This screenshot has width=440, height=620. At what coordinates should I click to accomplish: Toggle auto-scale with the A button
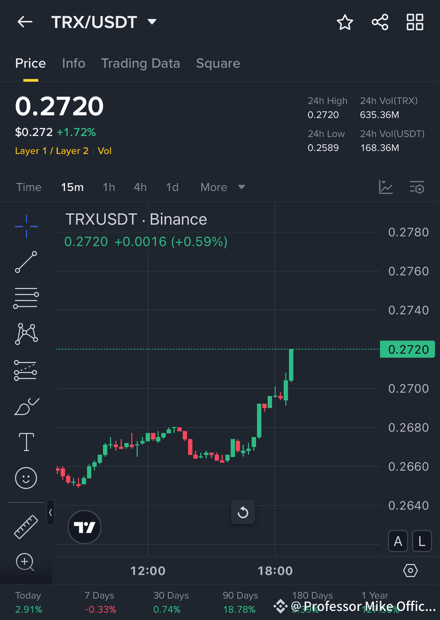point(398,541)
